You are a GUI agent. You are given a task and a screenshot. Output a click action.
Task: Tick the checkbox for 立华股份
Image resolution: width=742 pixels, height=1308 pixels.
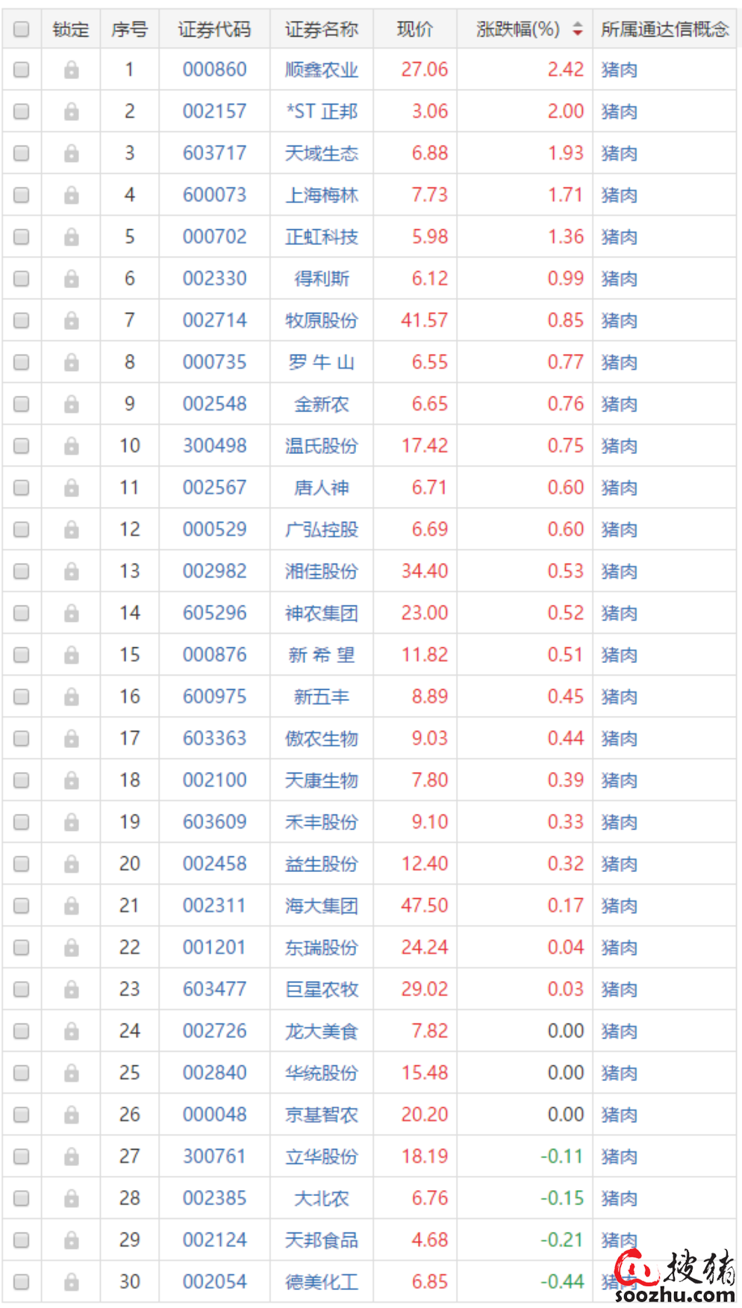click(22, 1156)
